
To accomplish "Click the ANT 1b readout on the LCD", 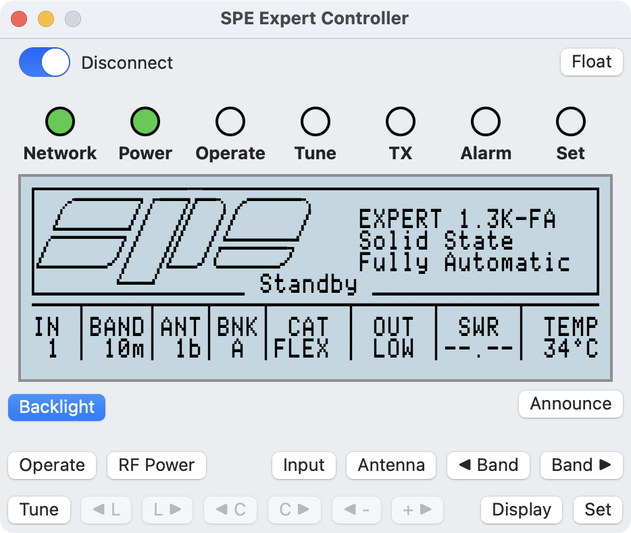I will click(x=180, y=337).
